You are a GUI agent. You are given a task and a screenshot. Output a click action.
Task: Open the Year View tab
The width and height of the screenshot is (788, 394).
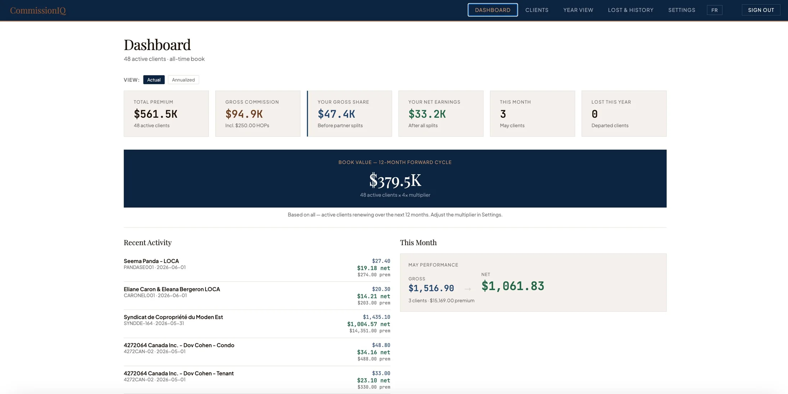(578, 10)
